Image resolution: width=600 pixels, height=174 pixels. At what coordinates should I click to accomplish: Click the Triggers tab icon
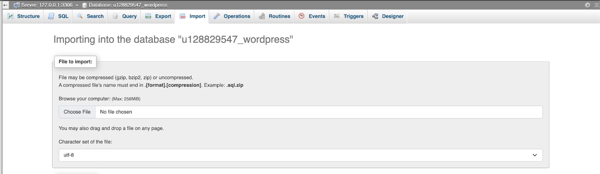tap(337, 16)
